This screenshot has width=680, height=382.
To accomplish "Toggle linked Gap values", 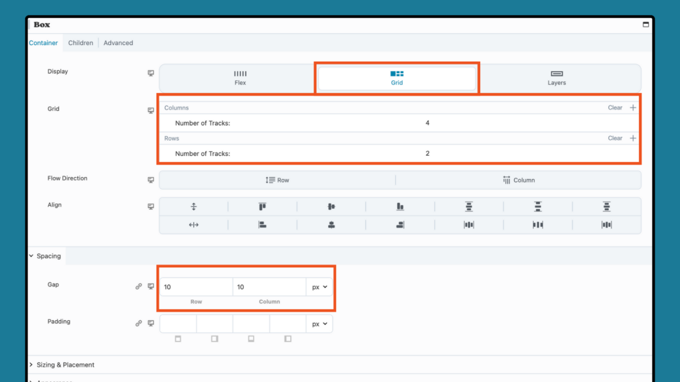I will click(x=139, y=286).
